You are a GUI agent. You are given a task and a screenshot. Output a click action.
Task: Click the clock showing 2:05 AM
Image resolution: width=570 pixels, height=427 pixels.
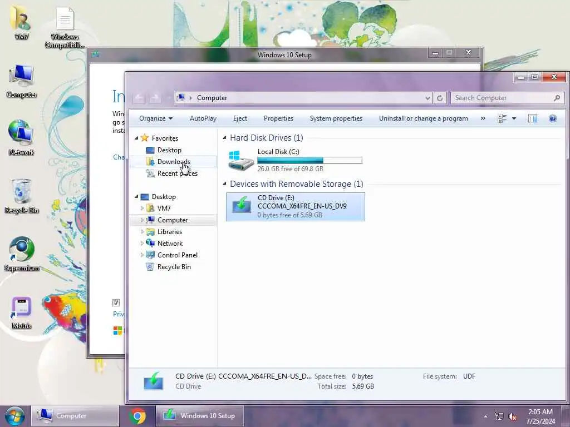click(x=540, y=412)
